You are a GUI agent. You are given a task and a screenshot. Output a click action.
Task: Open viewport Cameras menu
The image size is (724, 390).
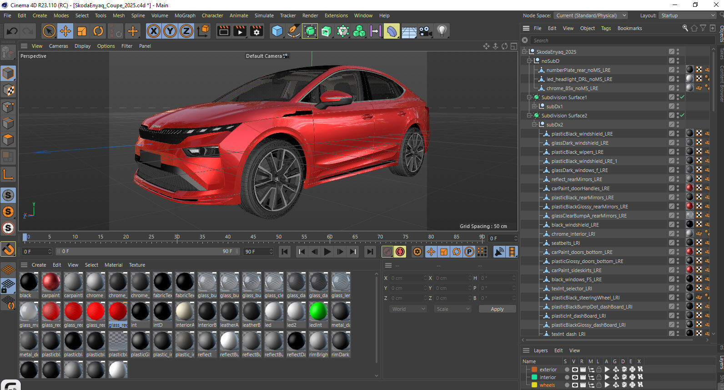59,46
